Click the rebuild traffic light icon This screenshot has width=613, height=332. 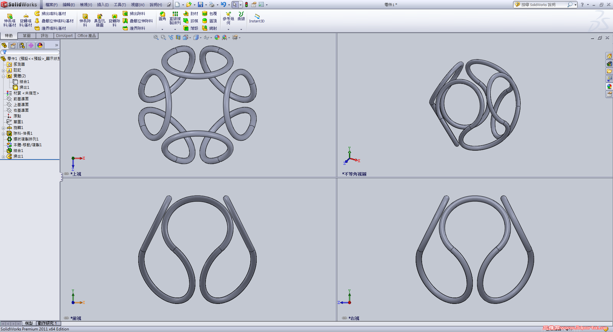pyautogui.click(x=246, y=4)
